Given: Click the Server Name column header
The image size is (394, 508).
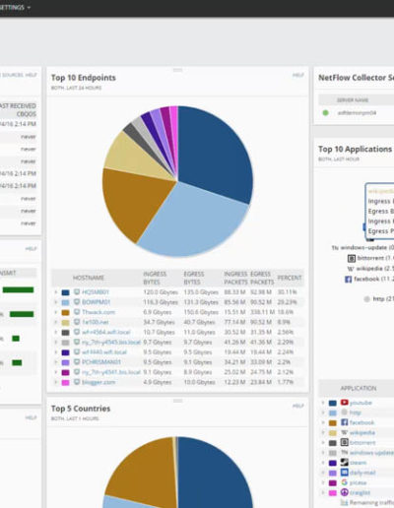Looking at the screenshot, I should coord(353,99).
